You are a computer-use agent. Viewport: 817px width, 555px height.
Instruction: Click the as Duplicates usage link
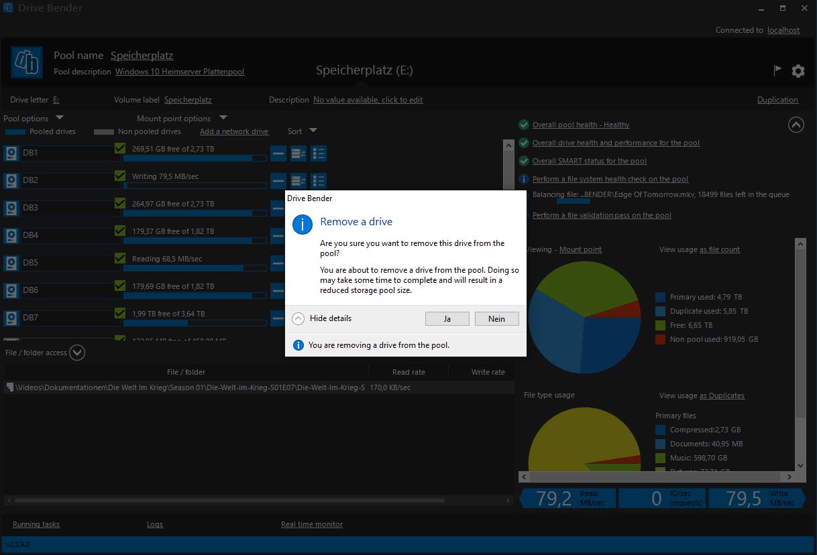coord(722,395)
